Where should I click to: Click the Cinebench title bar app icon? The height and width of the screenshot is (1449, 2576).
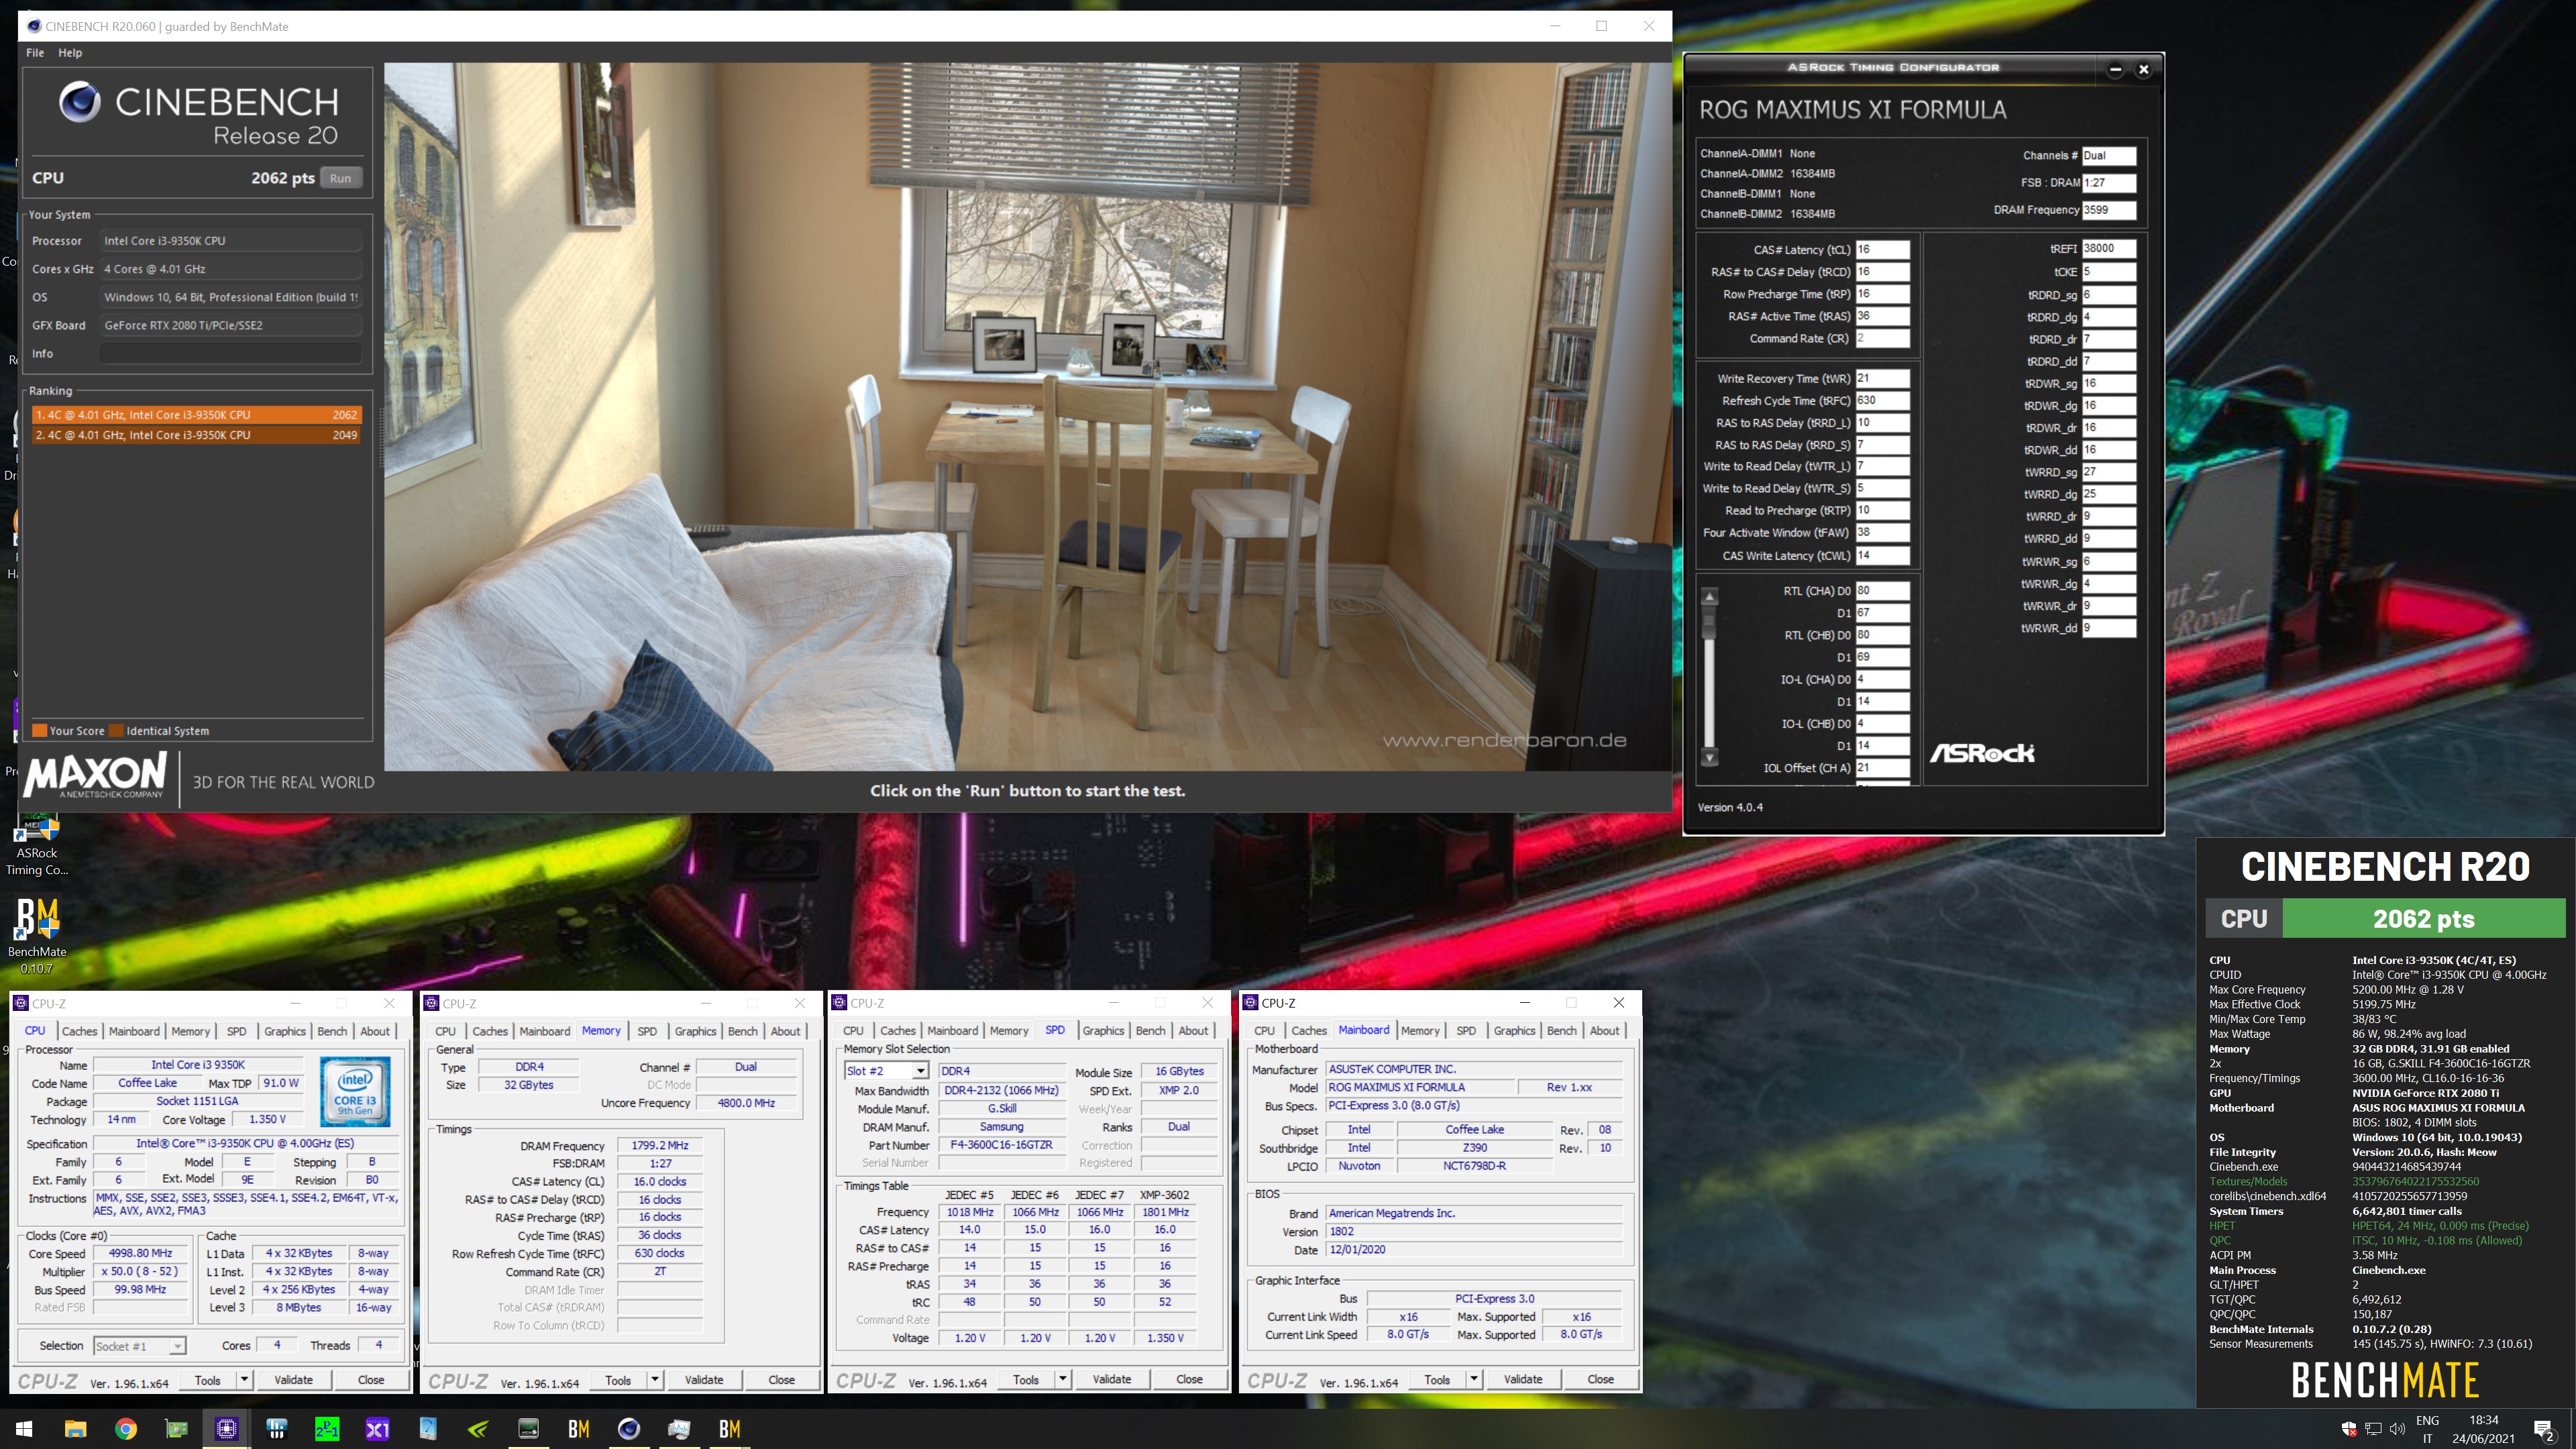pyautogui.click(x=33, y=26)
